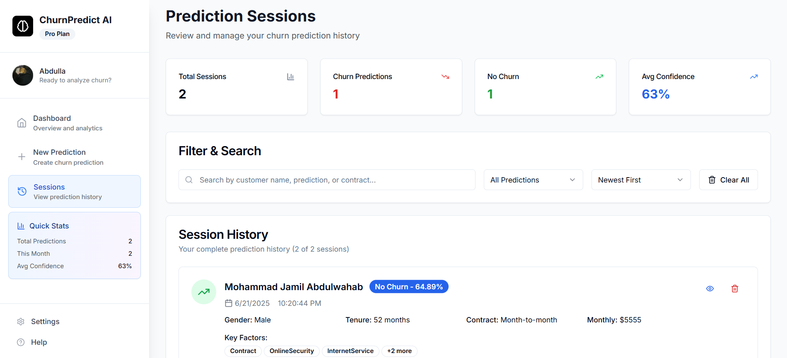Click the ChurnPredict AI brain logo
The width and height of the screenshot is (787, 358).
point(23,26)
